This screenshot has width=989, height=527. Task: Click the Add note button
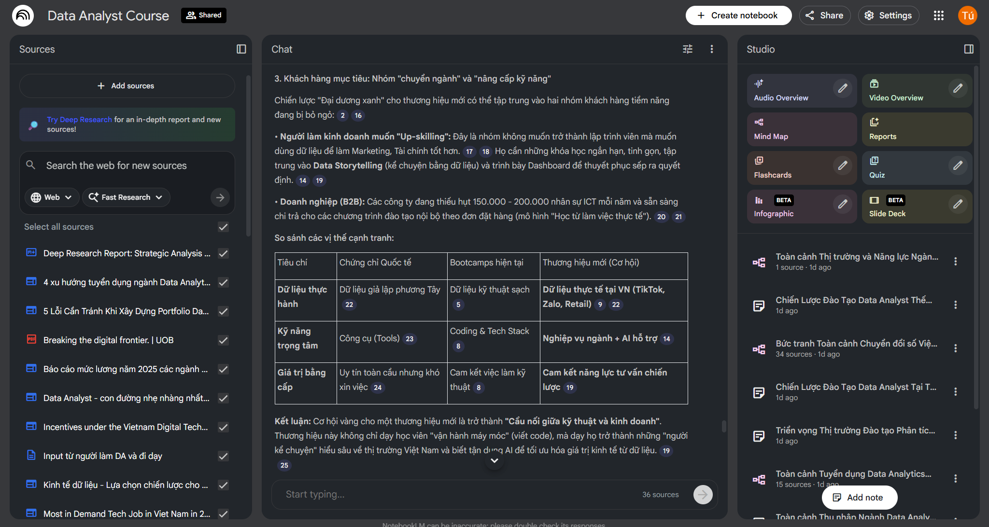coord(859,498)
